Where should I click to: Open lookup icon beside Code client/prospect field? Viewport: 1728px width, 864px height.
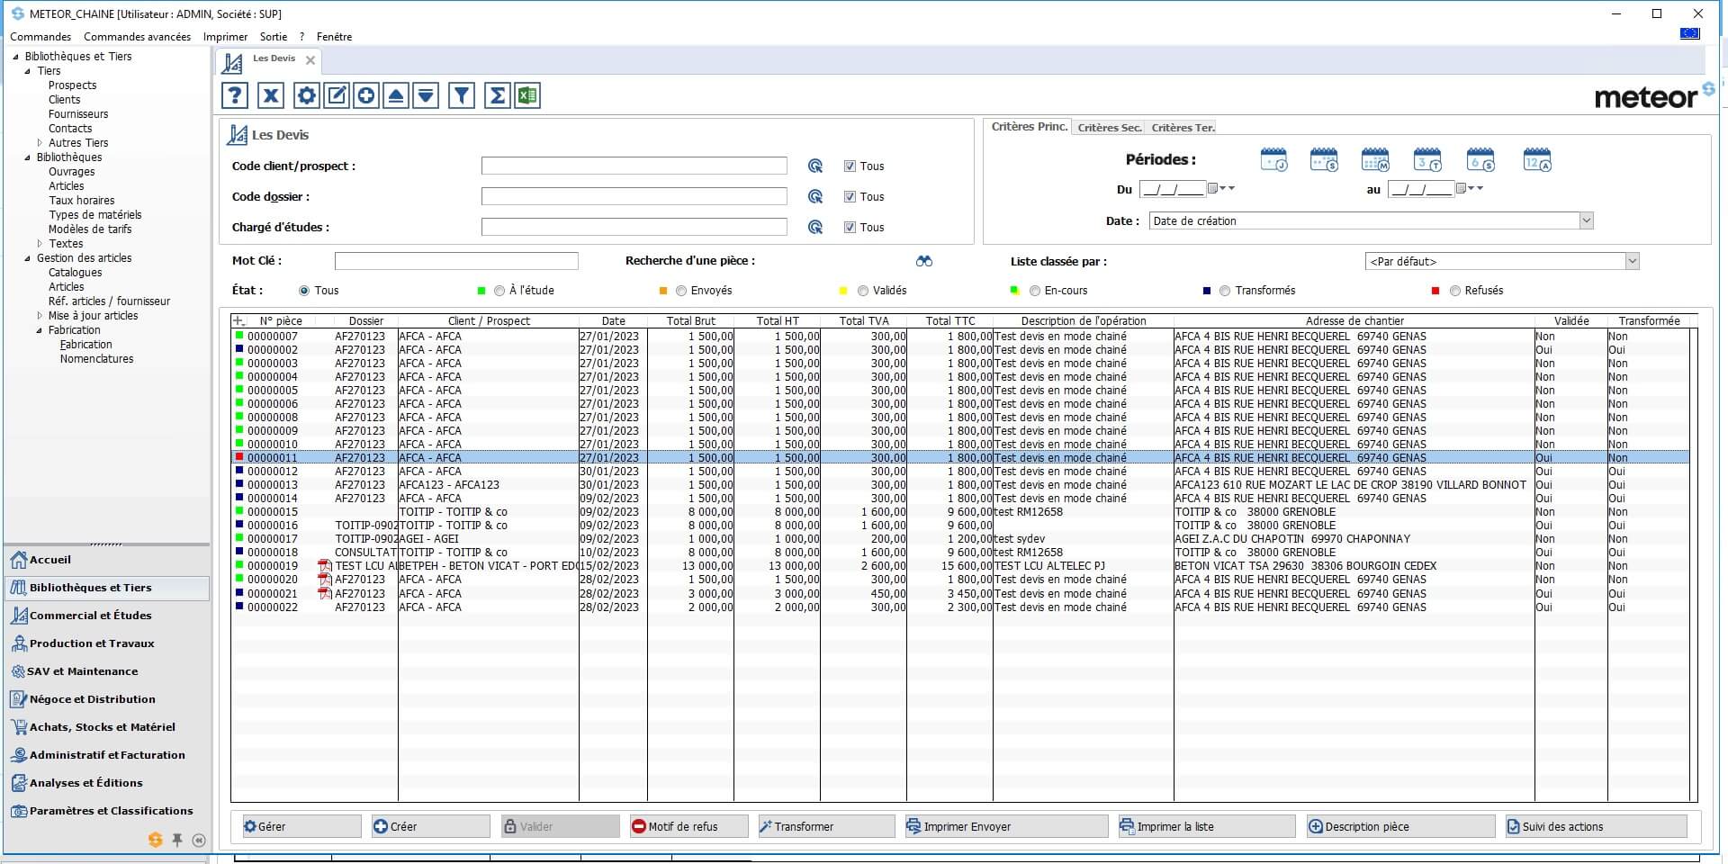pos(815,166)
